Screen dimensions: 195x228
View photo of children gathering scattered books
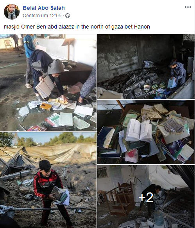click(x=48, y=83)
